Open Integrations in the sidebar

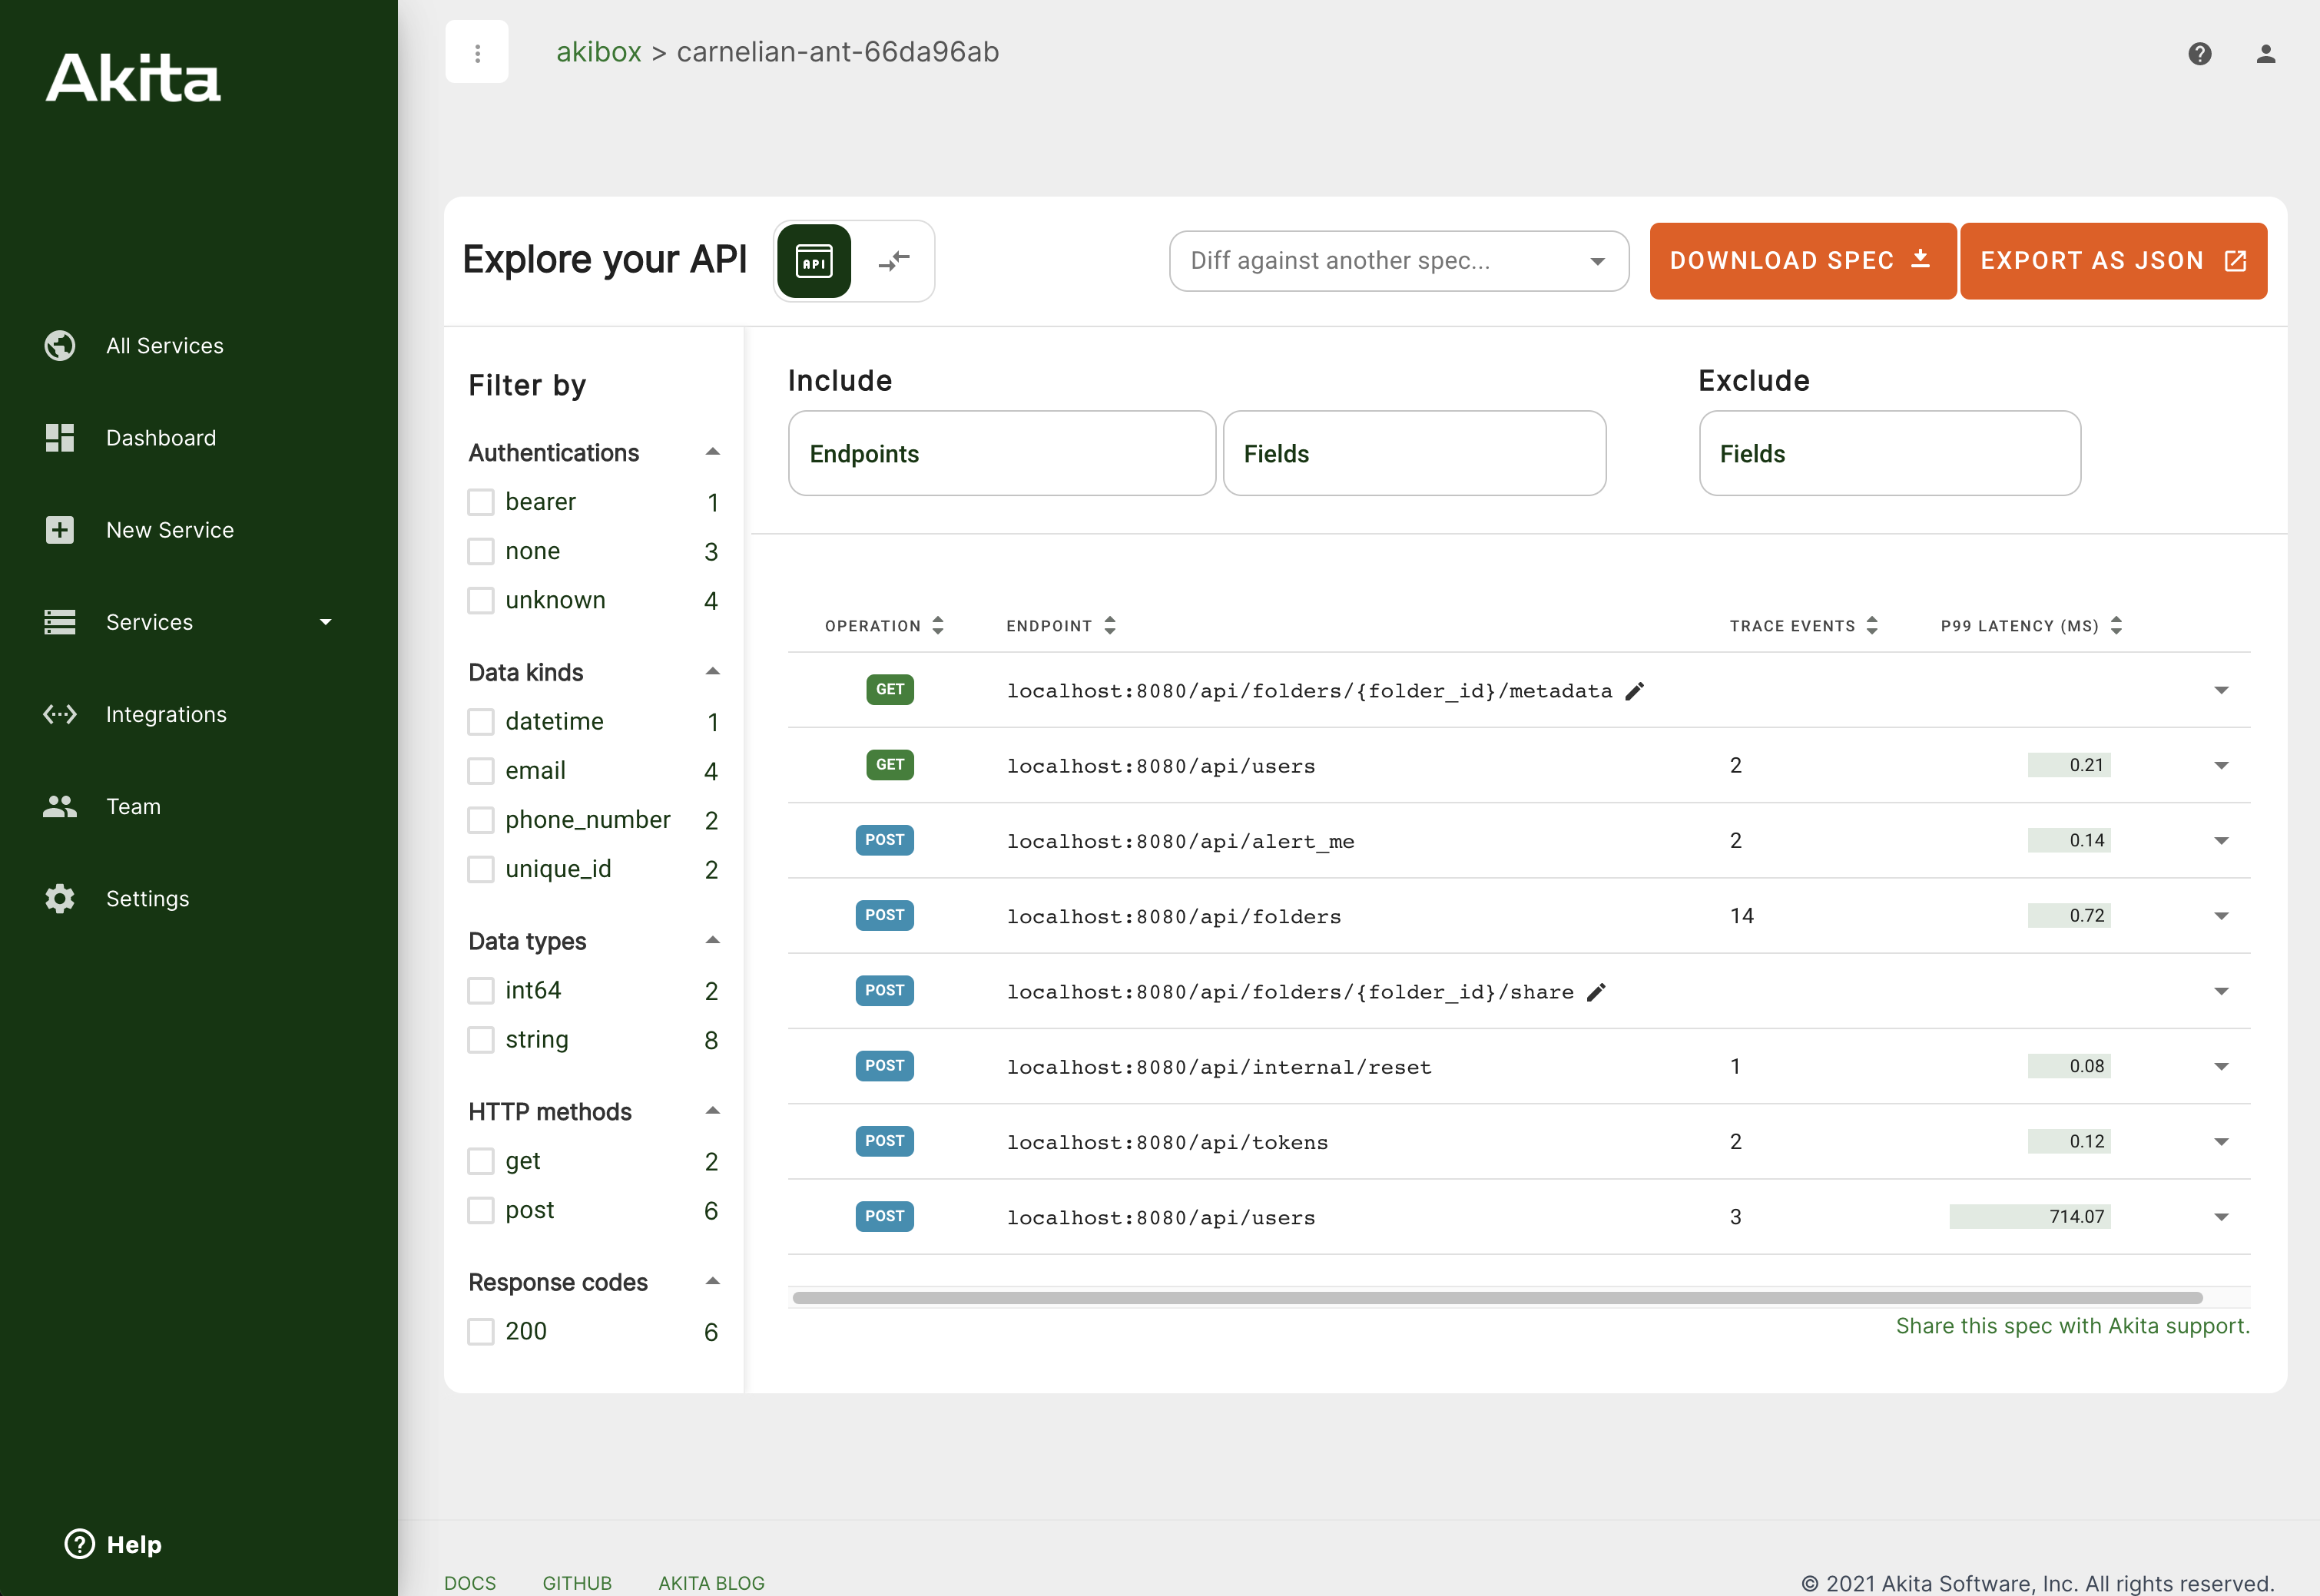point(166,714)
